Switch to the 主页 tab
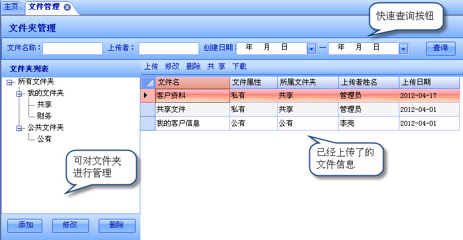 11,7
